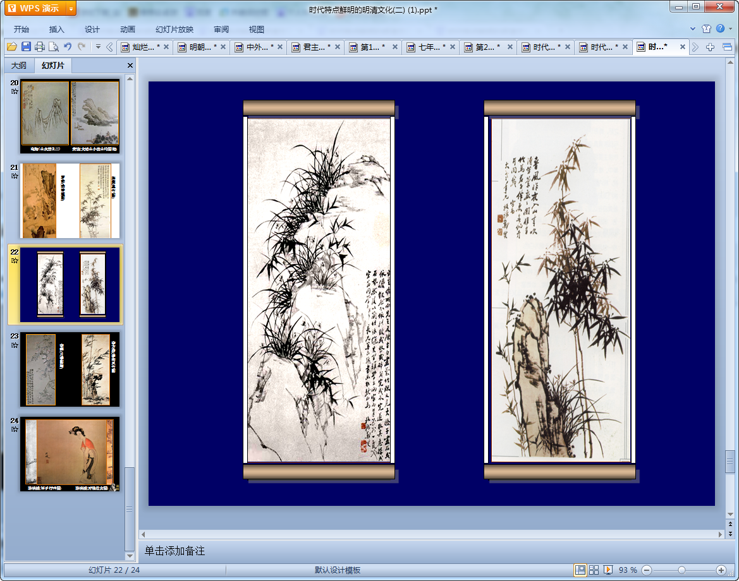This screenshot has height=581, width=739.
Task: Zoom in with the plus button
Action: click(x=721, y=570)
